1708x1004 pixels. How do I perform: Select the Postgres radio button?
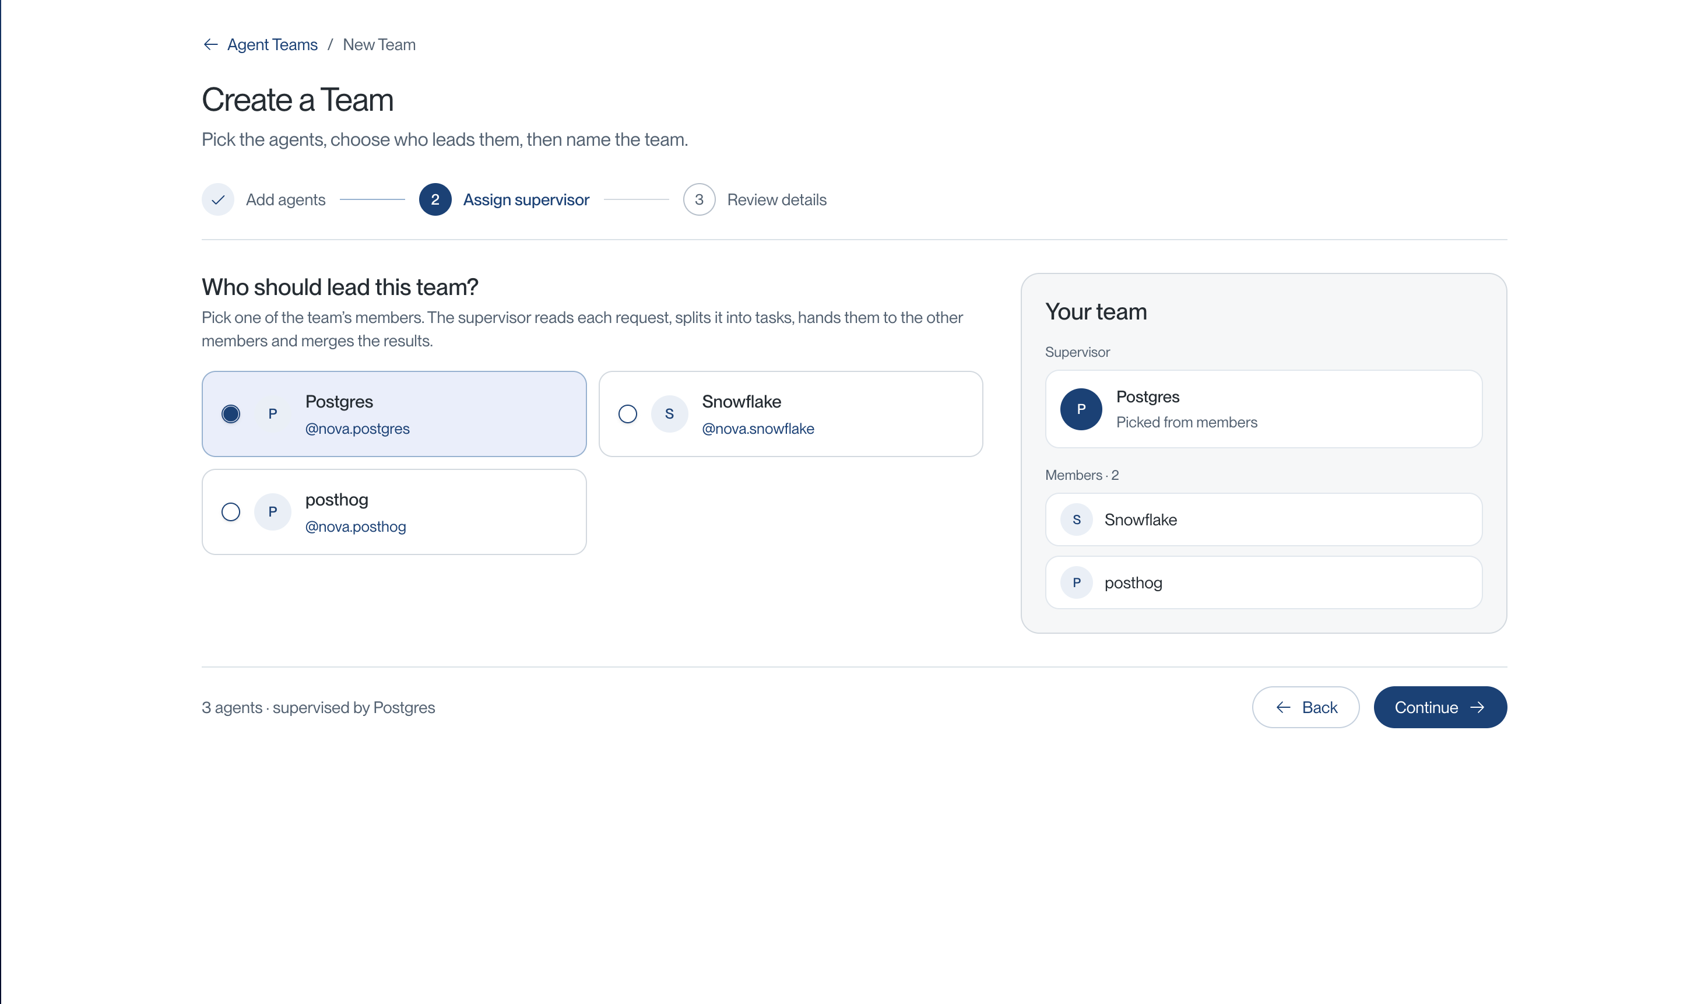pos(230,413)
